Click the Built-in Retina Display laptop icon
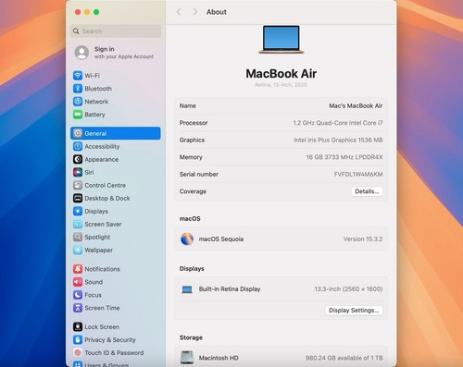 tap(187, 289)
